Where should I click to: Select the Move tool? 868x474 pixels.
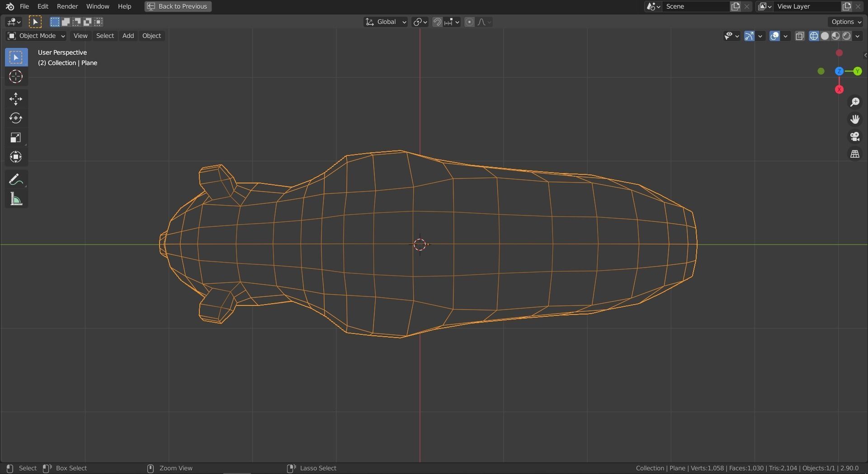point(16,99)
